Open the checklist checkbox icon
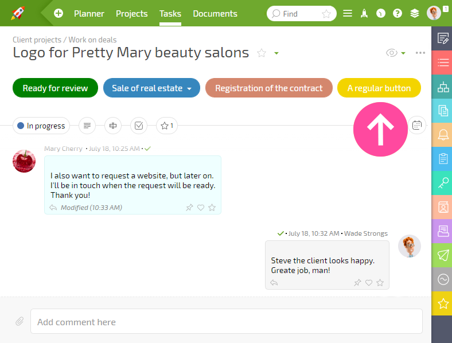This screenshot has height=343, width=452. point(139,126)
